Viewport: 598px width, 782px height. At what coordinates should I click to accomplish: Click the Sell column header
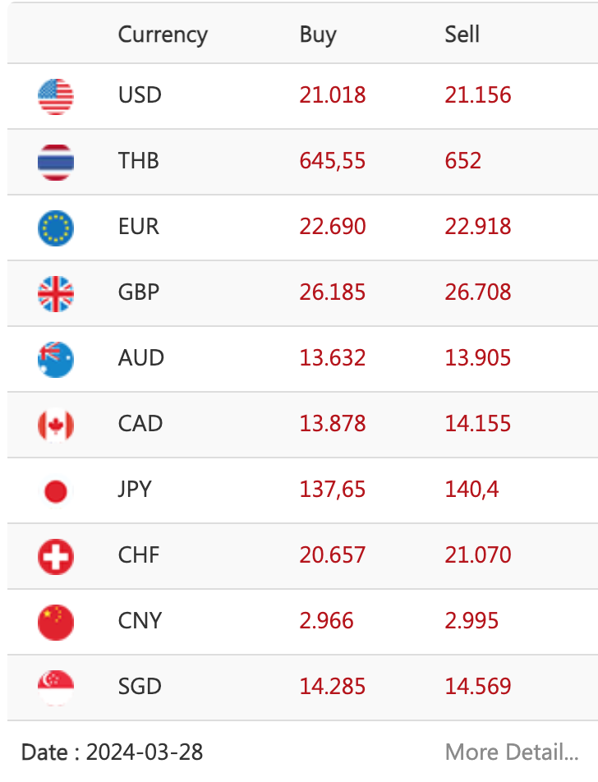pyautogui.click(x=462, y=34)
